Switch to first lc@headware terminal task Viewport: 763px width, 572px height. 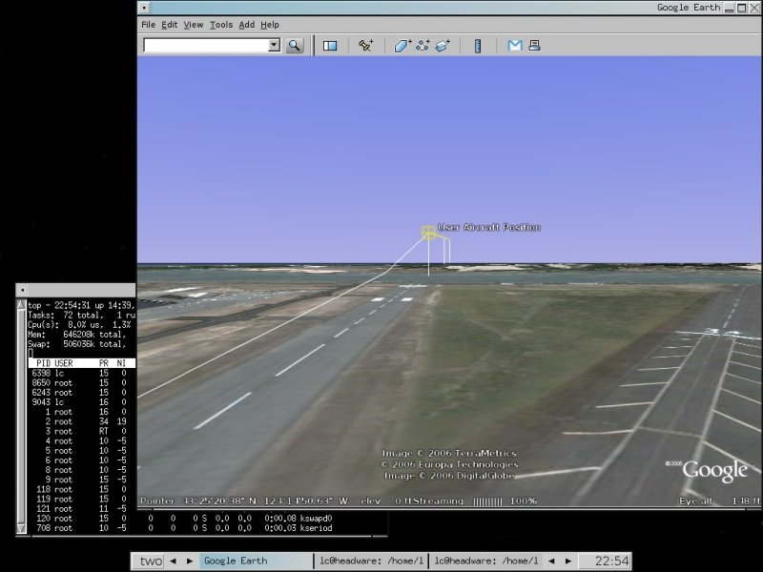pyautogui.click(x=371, y=561)
